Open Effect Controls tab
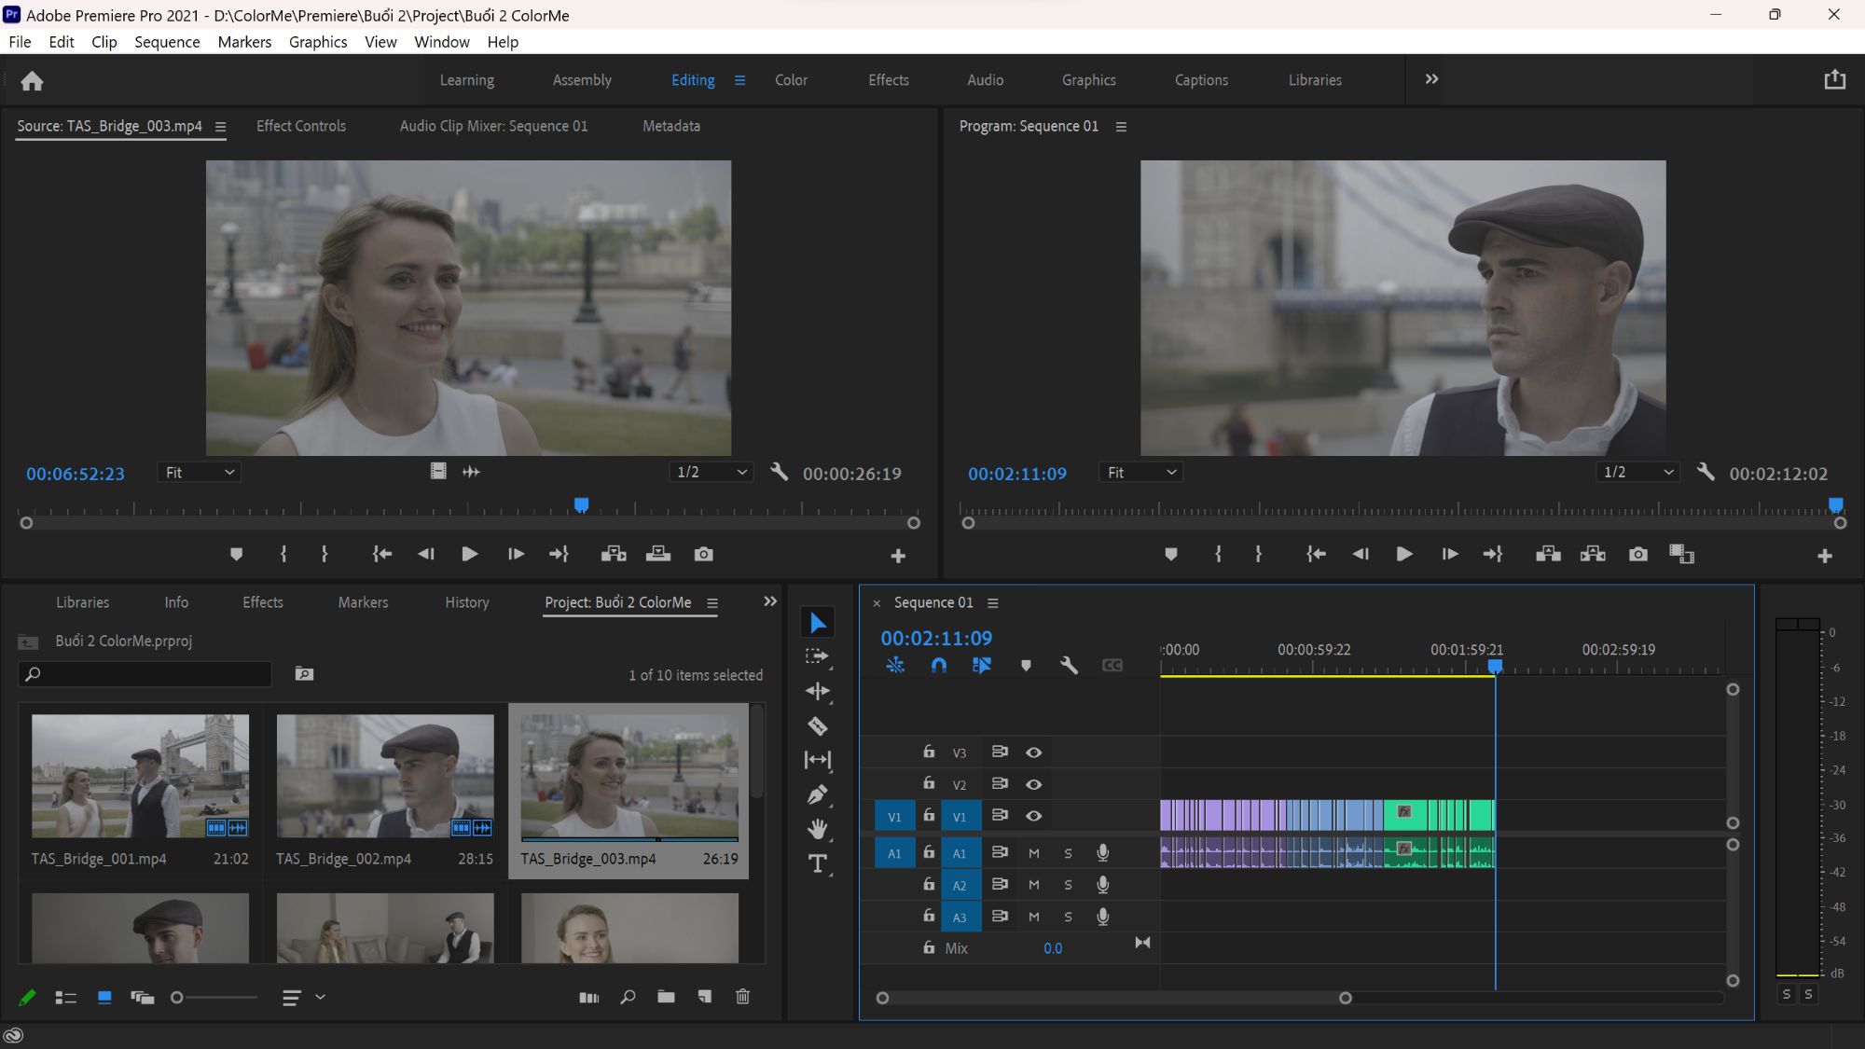 [300, 126]
